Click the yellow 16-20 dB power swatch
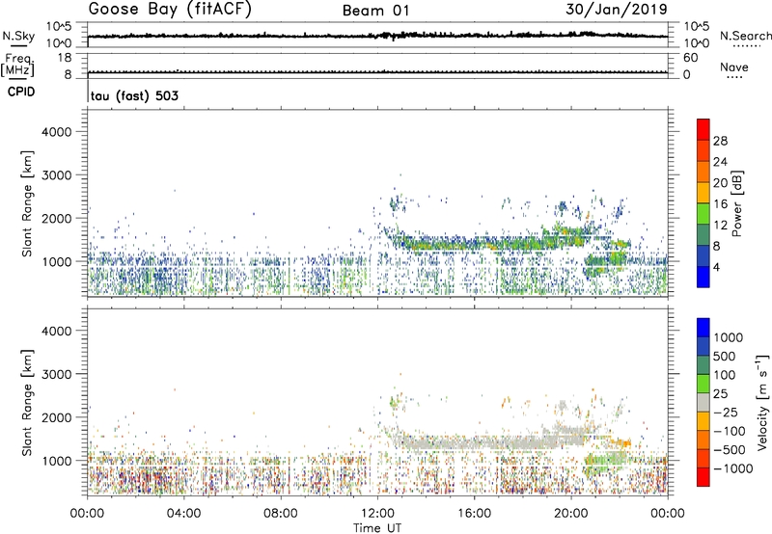The height and width of the screenshot is (534, 772). (703, 192)
